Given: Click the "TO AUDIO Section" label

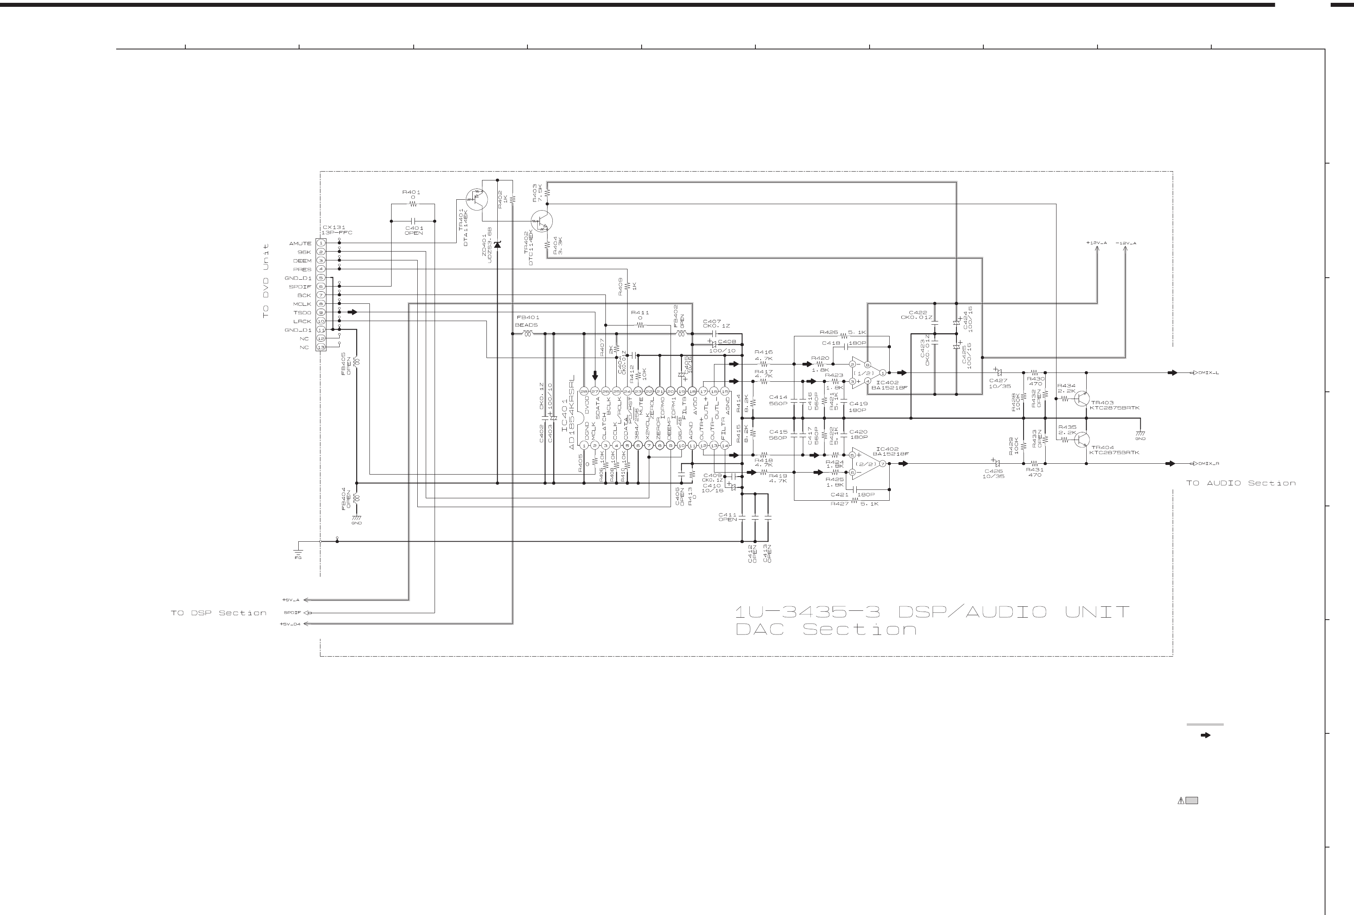Looking at the screenshot, I should pos(1240,483).
